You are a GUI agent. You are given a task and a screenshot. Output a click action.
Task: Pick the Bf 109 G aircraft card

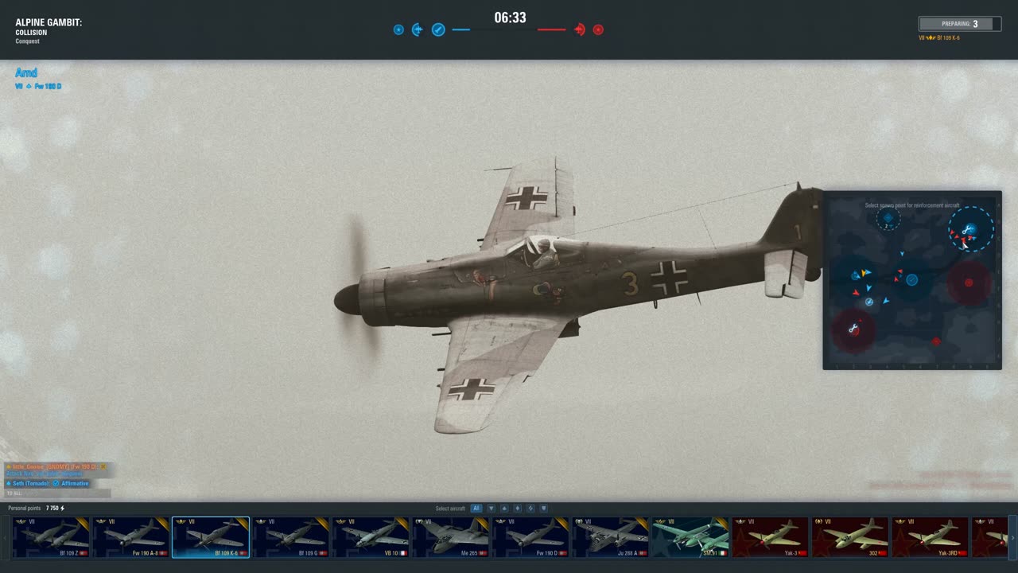[x=291, y=537]
